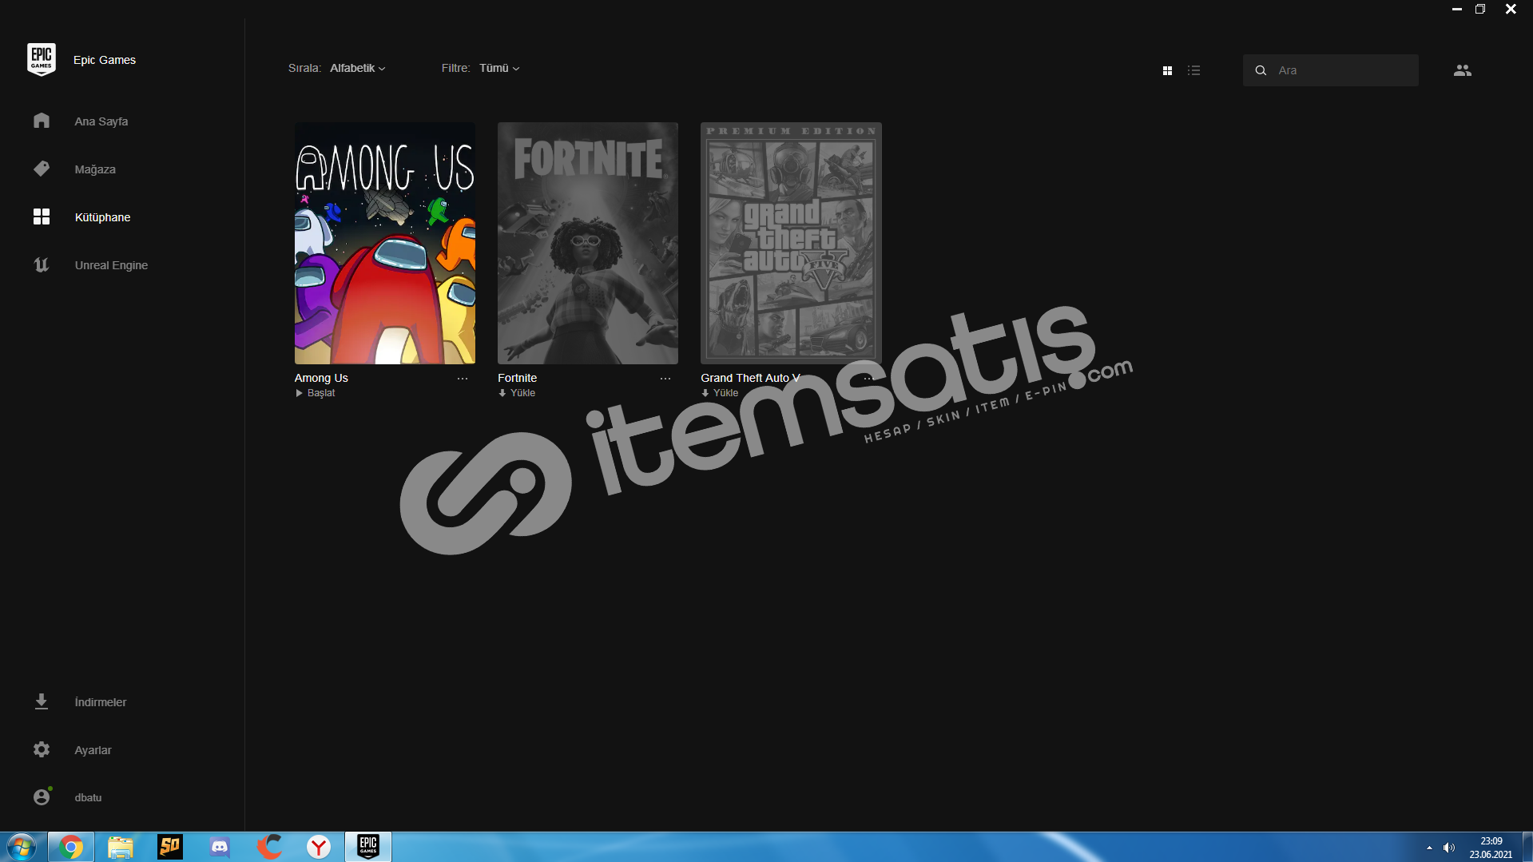Screen dimensions: 1533x862
Task: Click into the Ara search field
Action: [x=1330, y=70]
